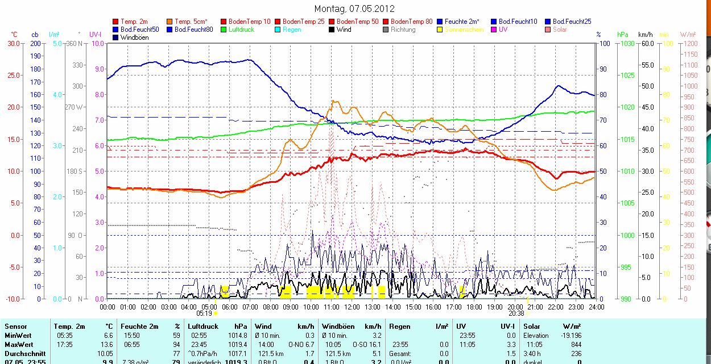
Task: Click the Bod.Feucht25 legend swatch
Action: click(x=548, y=22)
